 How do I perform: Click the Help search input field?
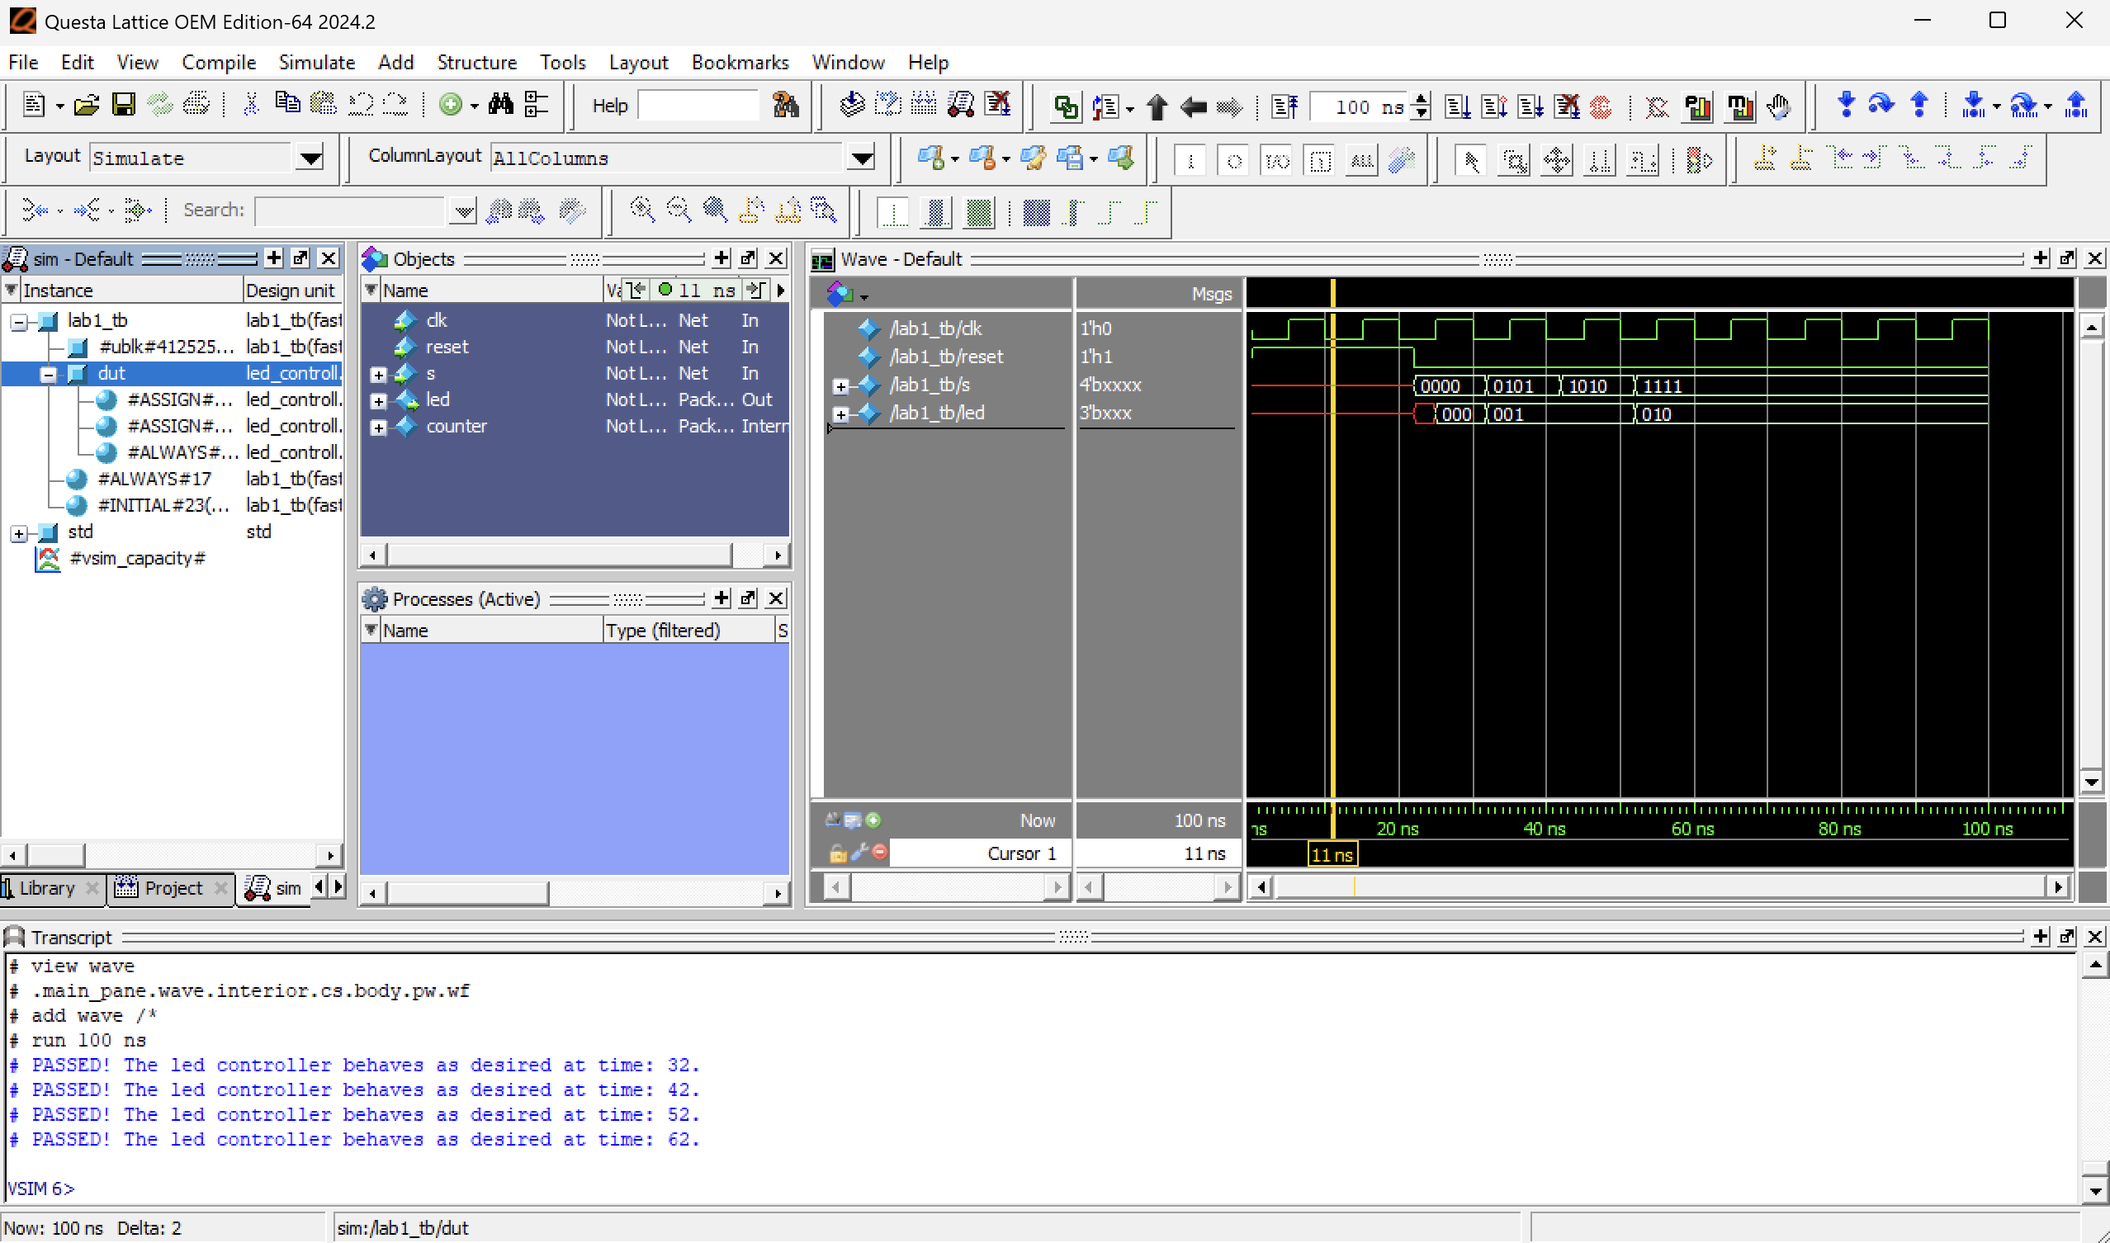[698, 106]
